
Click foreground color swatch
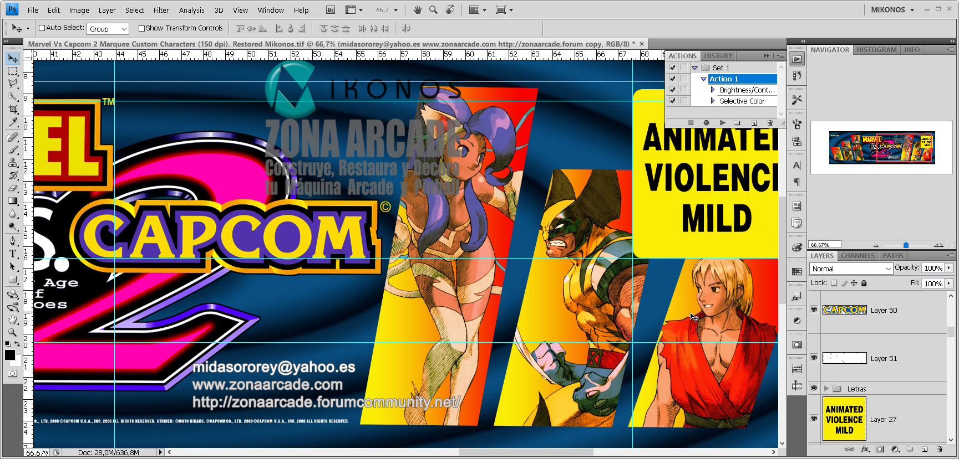tap(9, 355)
